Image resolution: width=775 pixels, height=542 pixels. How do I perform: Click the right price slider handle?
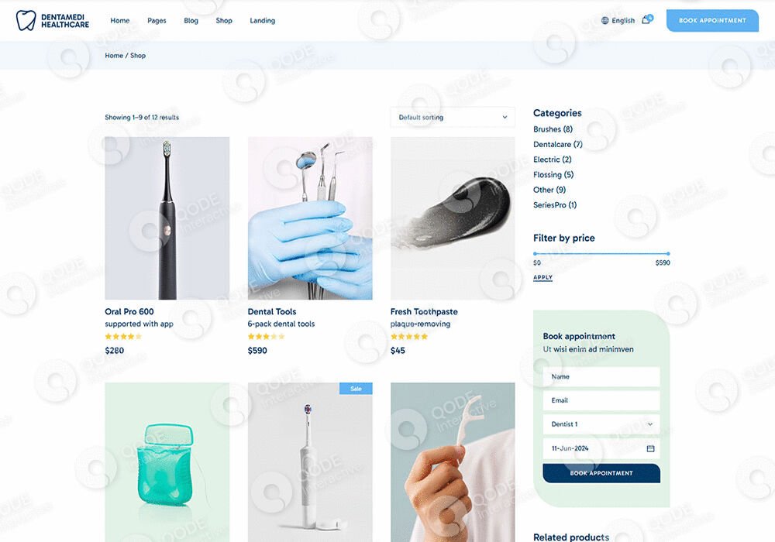pos(668,254)
